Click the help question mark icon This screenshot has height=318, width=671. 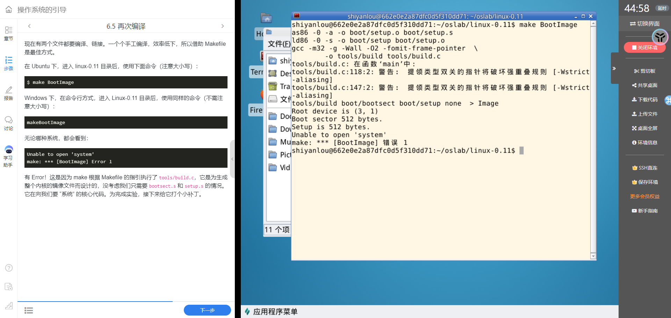click(9, 268)
